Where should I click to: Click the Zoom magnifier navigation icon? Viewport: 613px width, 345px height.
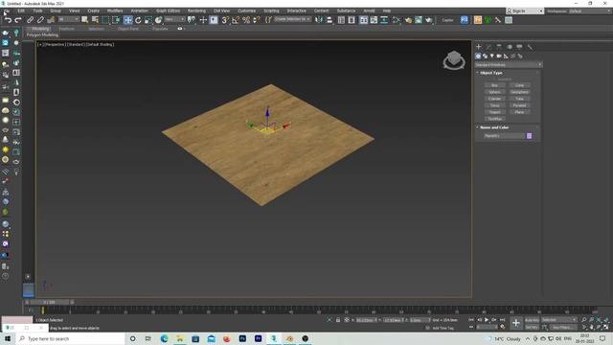click(584, 320)
